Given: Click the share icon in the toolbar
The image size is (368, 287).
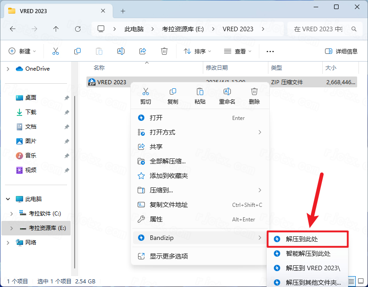Looking at the screenshot, I should (143, 51).
